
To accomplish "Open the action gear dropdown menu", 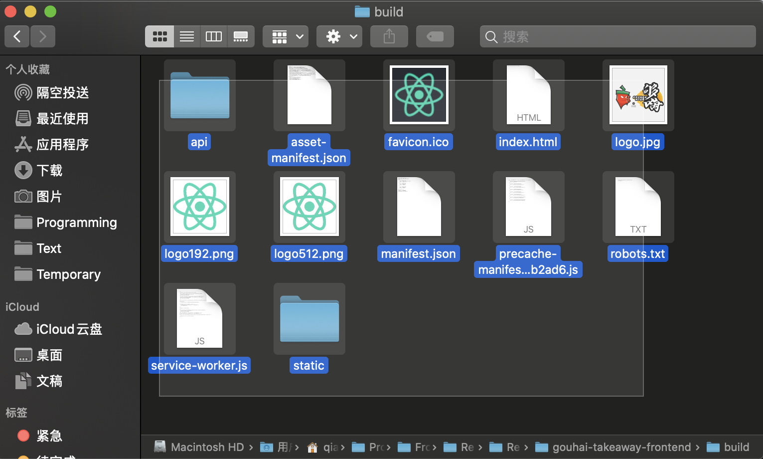I will tap(339, 36).
